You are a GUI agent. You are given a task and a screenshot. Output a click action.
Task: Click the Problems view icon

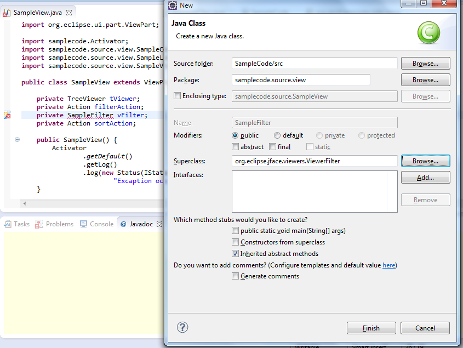click(39, 224)
